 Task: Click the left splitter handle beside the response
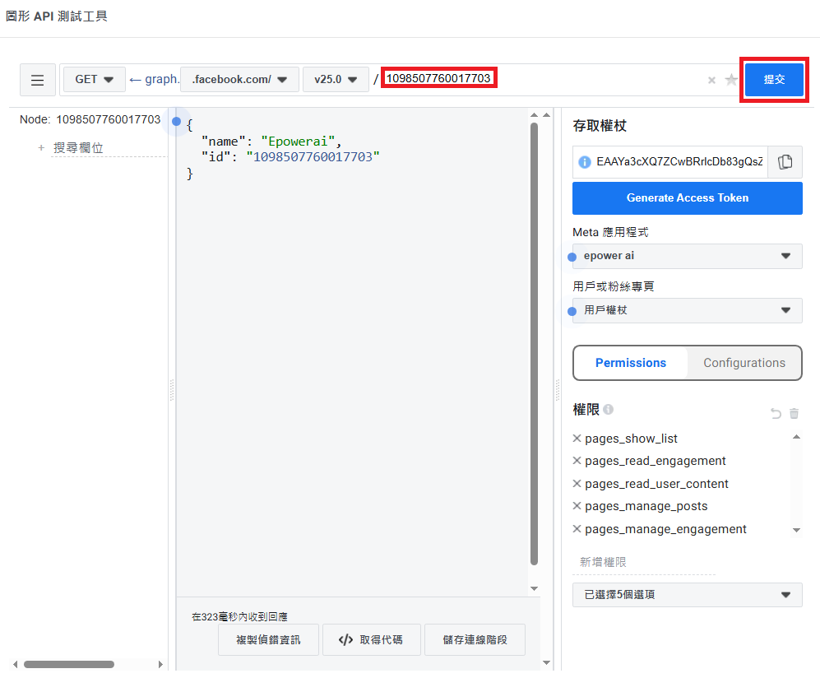click(172, 390)
